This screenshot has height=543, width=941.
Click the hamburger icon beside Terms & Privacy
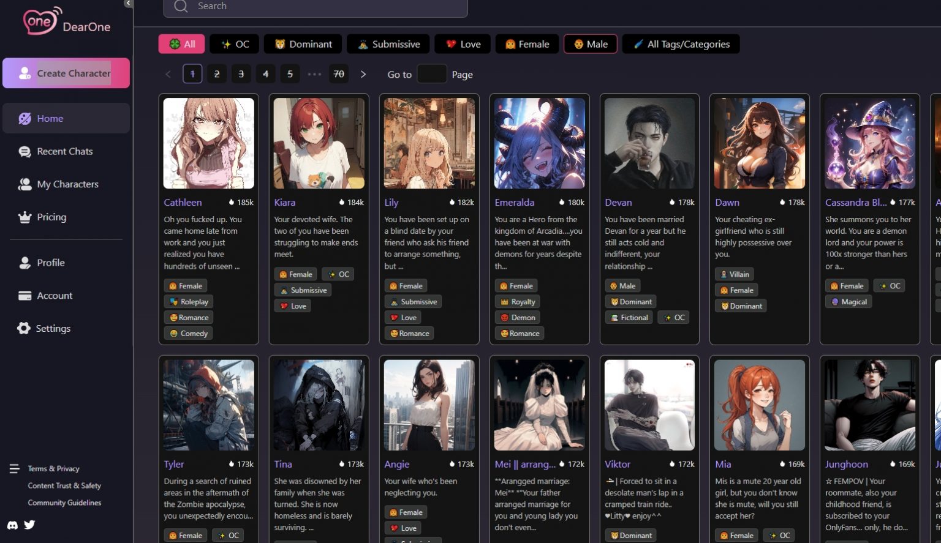14,469
